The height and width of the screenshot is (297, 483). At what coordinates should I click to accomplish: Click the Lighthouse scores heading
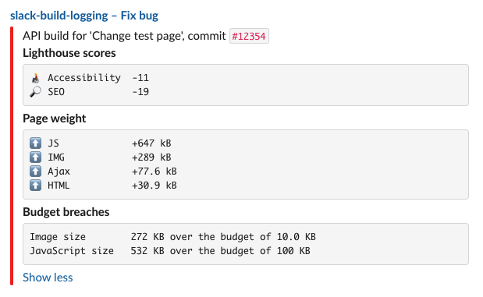tap(69, 53)
